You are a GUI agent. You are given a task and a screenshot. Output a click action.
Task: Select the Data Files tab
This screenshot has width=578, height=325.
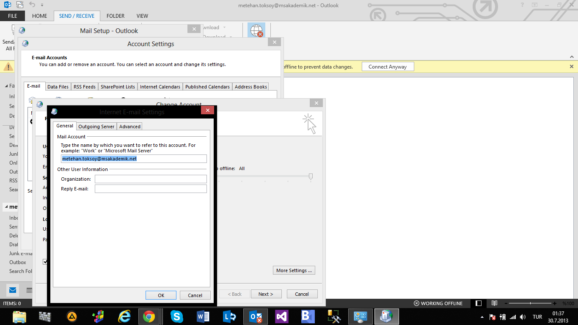pos(58,87)
